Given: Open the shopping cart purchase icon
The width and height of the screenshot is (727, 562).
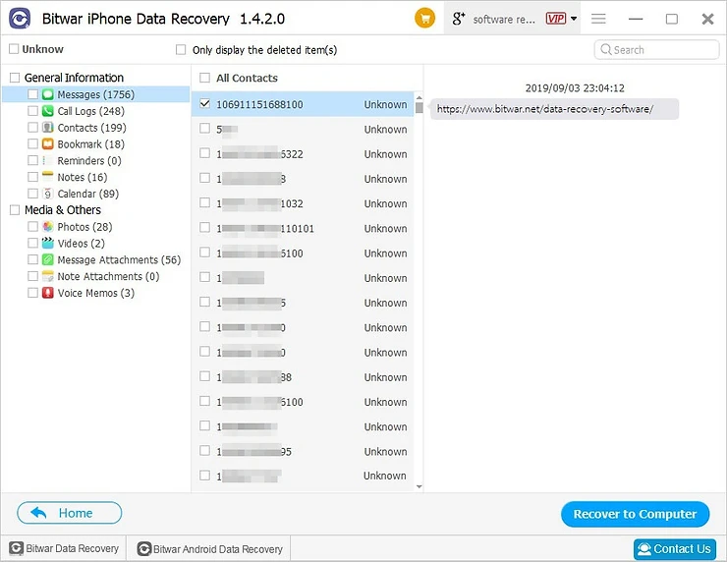Looking at the screenshot, I should tap(424, 19).
